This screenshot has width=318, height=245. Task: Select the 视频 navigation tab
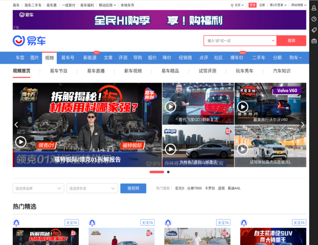(x=49, y=58)
